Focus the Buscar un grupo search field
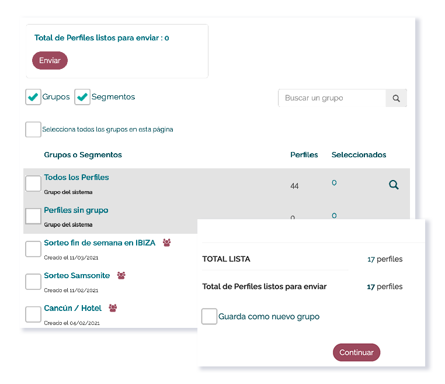This screenshot has height=384, width=445. [x=332, y=98]
